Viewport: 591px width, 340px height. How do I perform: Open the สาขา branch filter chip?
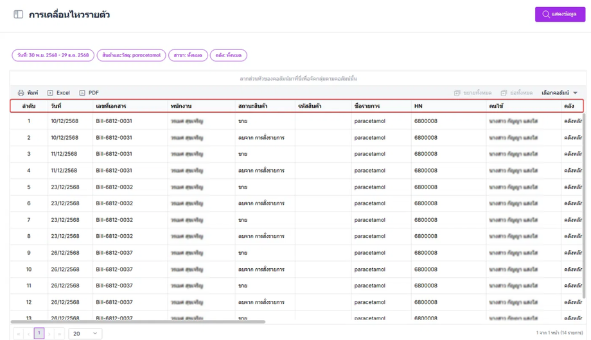[x=188, y=56]
